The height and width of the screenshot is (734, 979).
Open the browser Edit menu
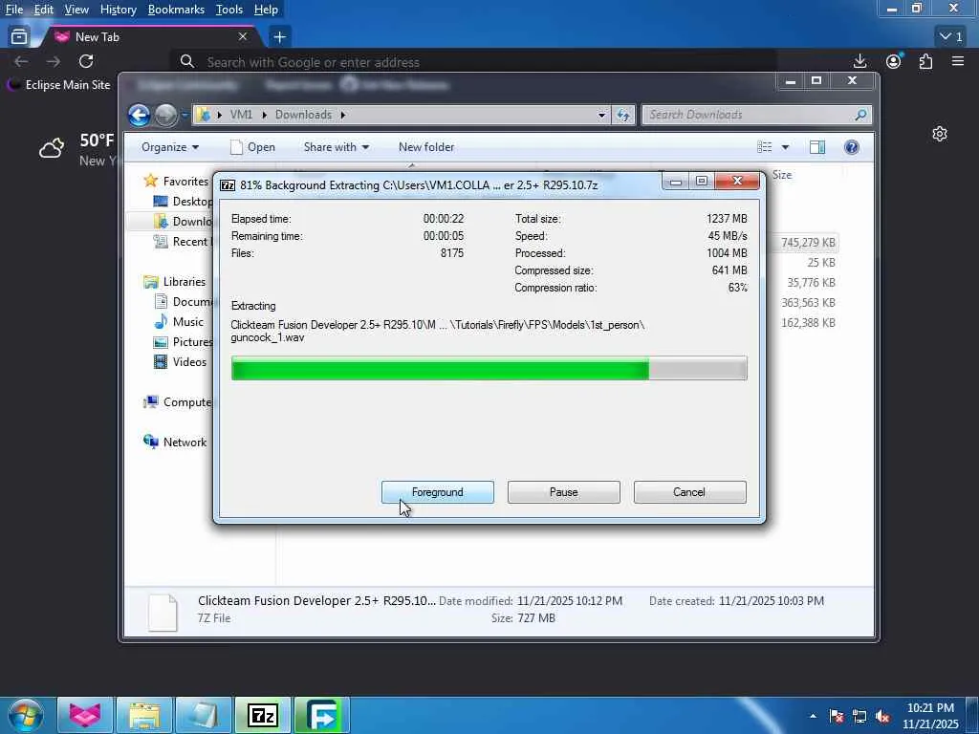(43, 10)
